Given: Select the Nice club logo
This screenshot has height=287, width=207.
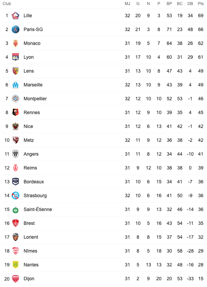Looking at the screenshot, I should pos(16,126).
